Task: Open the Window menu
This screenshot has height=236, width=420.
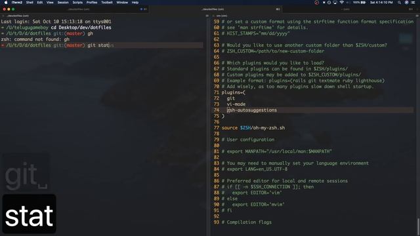Action: point(122,3)
